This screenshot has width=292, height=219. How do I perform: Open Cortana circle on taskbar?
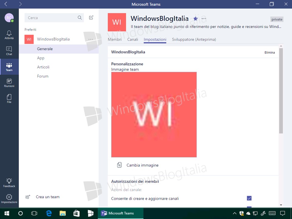pyautogui.click(x=20, y=213)
